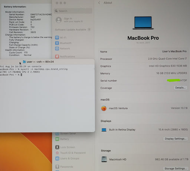
Task: Click 'Condition: Normal' row
Action: pos(20,55)
